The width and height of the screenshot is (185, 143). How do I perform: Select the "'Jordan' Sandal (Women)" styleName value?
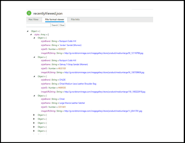[x=70, y=45]
